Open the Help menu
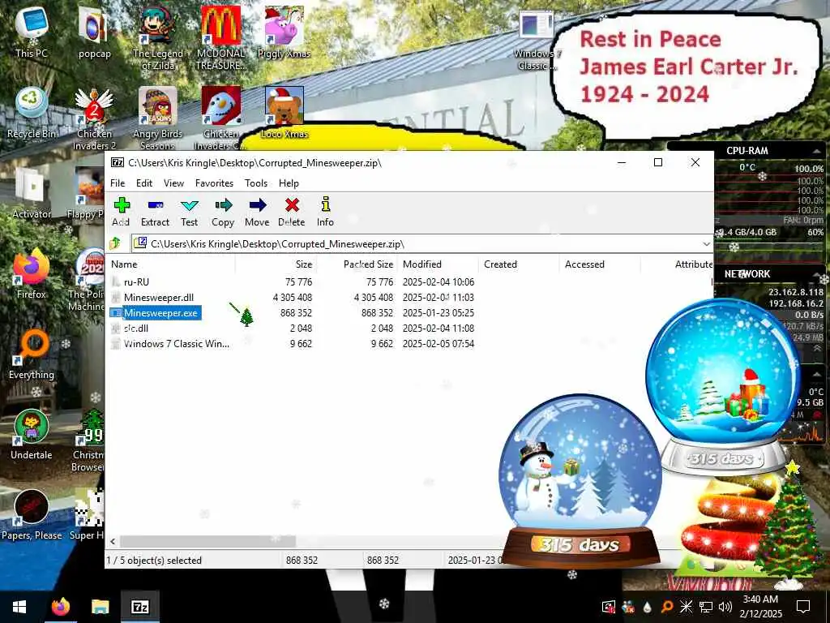This screenshot has height=623, width=830. click(x=289, y=183)
